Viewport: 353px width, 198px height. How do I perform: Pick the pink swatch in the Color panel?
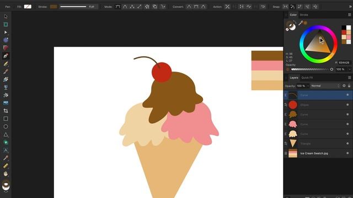[349, 37]
